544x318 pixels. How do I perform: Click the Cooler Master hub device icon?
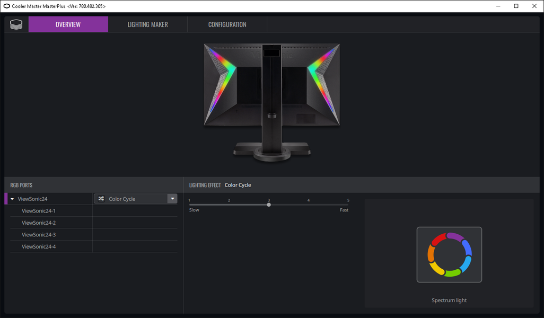[x=16, y=24]
